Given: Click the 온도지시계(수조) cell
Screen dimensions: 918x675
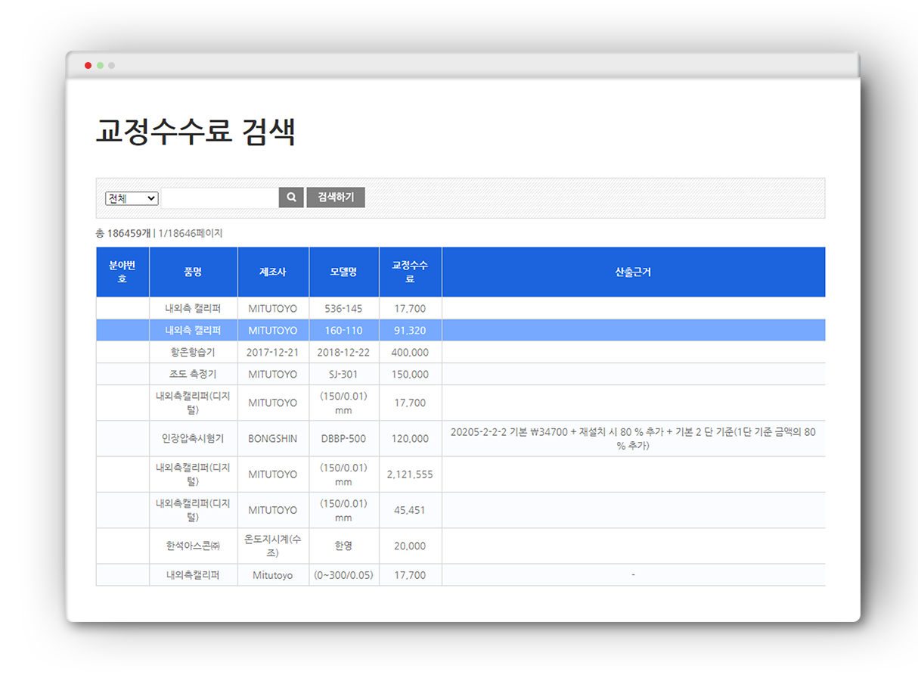Looking at the screenshot, I should (x=273, y=546).
